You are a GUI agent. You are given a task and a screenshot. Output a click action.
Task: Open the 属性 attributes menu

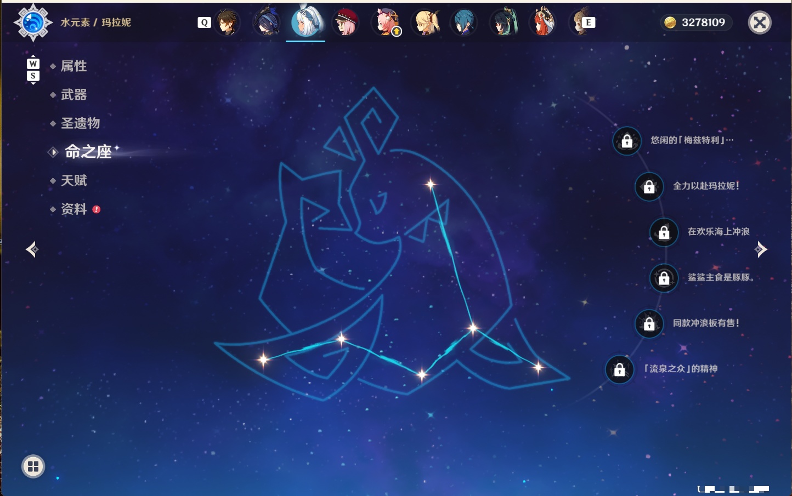click(x=73, y=66)
